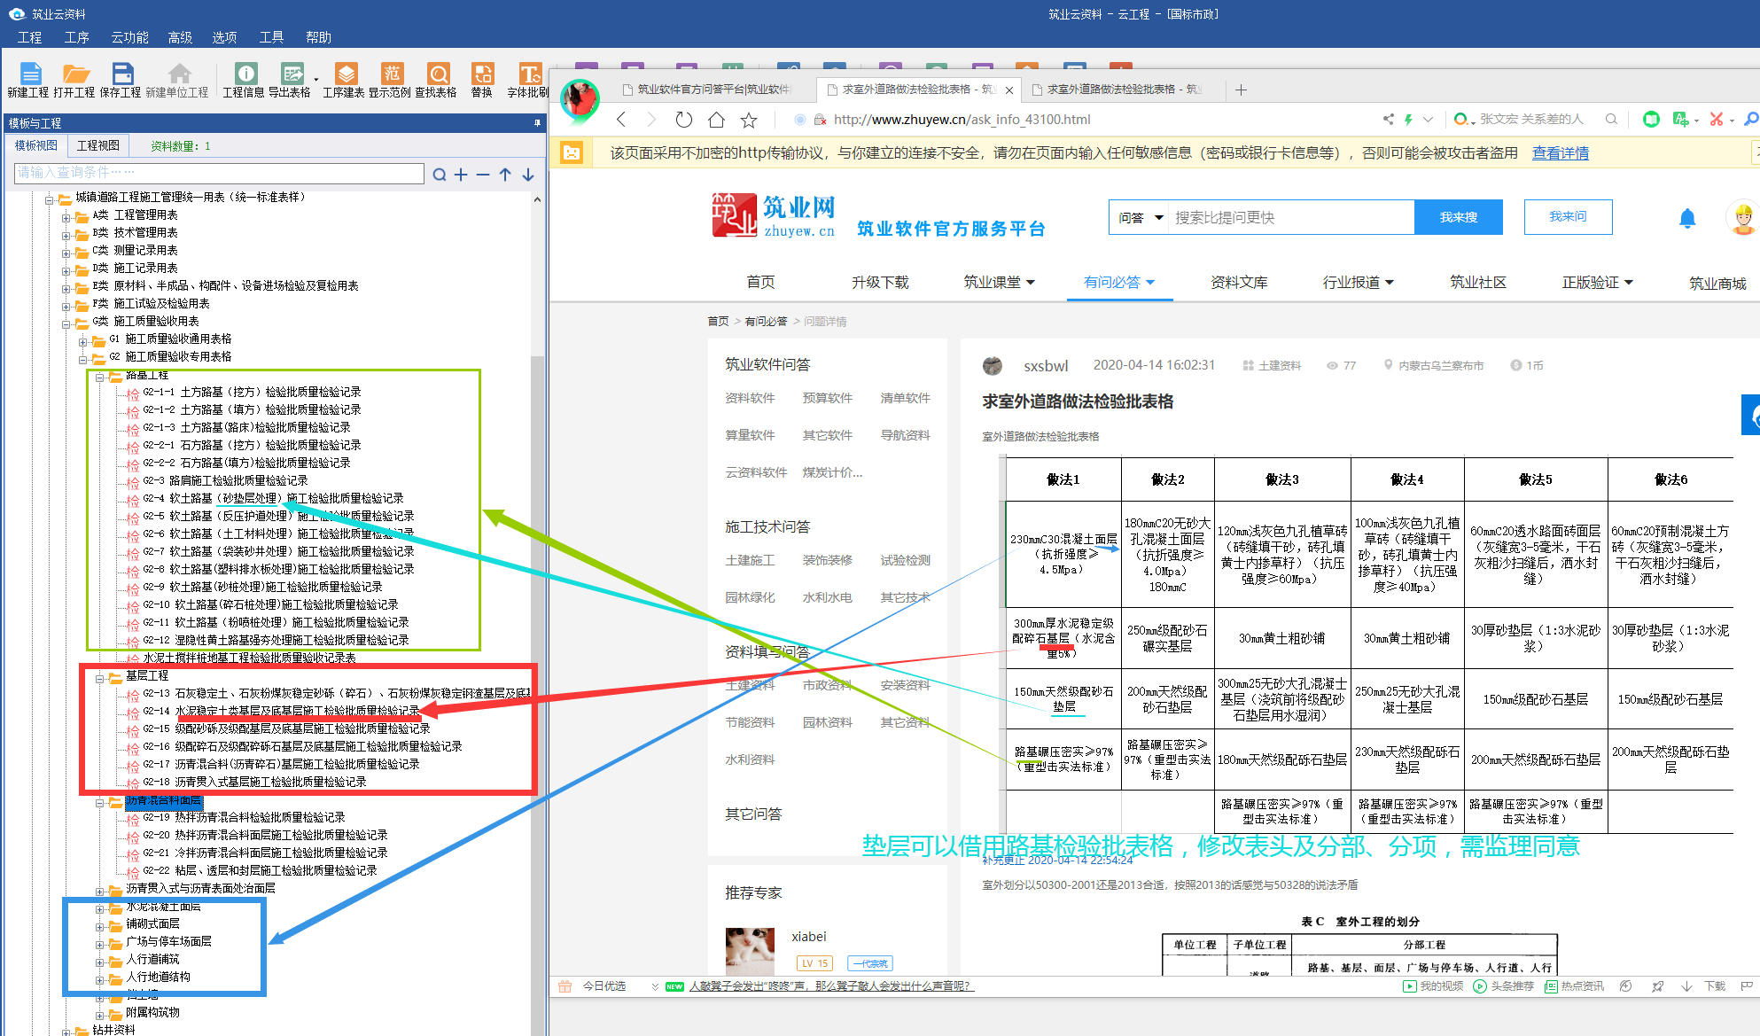Click the up arrow icon in the template panel
Viewport: 1760px width, 1036px height.
point(505,175)
